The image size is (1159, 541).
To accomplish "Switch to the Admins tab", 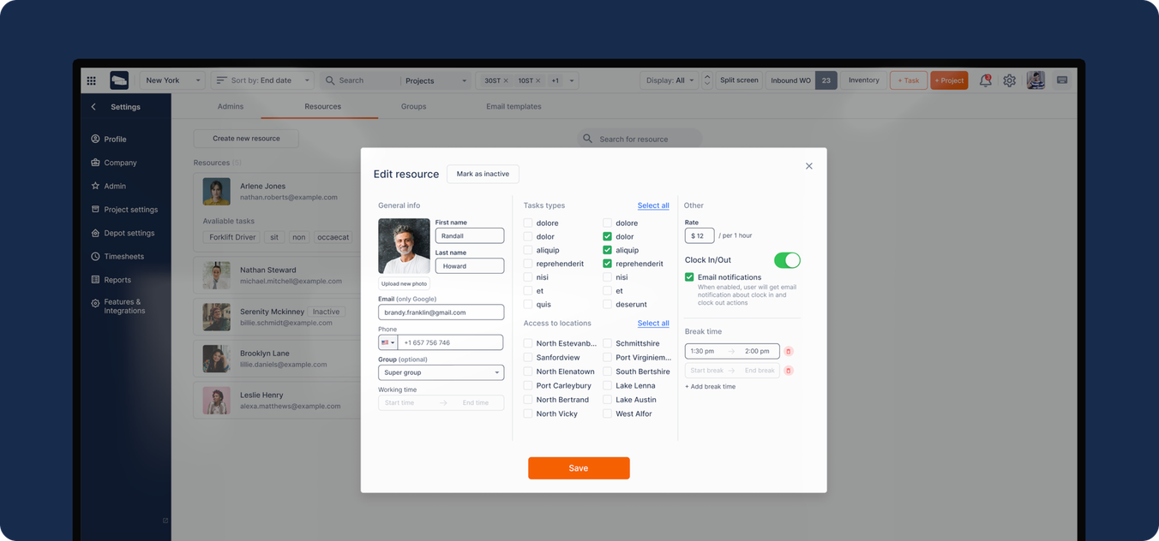I will pyautogui.click(x=231, y=106).
